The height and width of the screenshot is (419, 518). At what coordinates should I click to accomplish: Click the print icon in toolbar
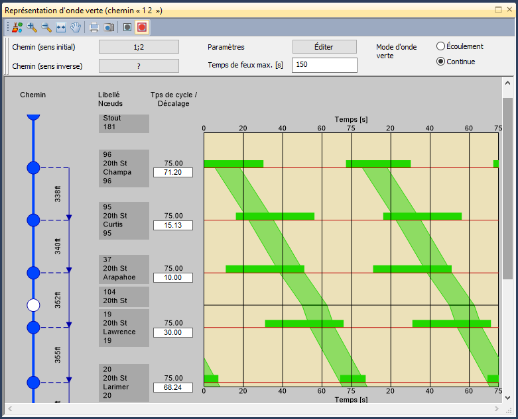[94, 27]
